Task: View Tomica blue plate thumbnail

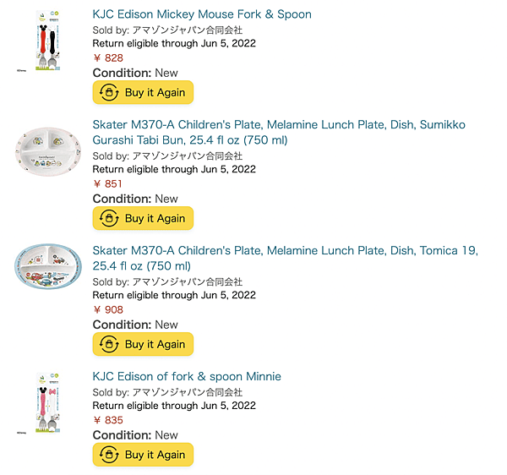Action: 48,266
